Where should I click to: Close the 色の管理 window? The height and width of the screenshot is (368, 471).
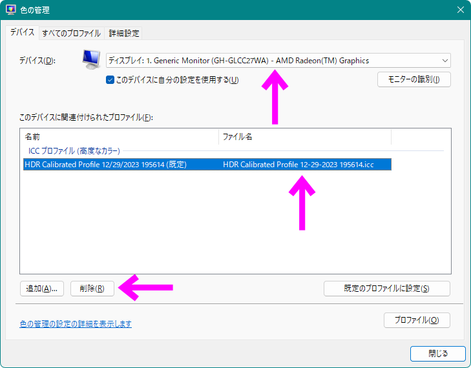point(461,10)
